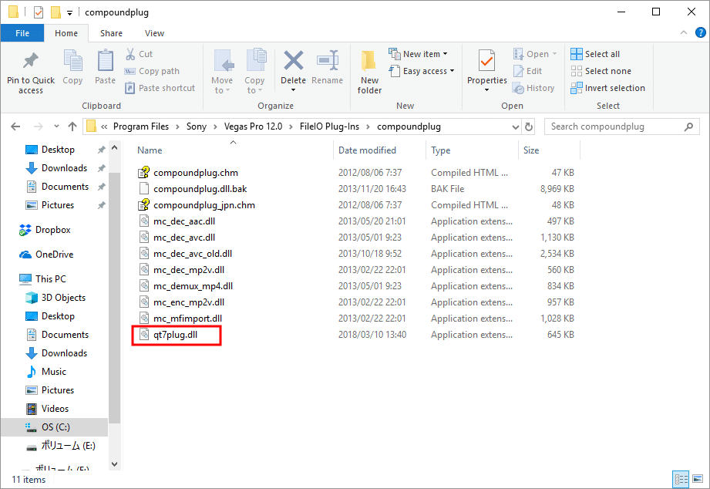Open the View ribbon tab
Screen dimensions: 710x489
click(x=154, y=33)
